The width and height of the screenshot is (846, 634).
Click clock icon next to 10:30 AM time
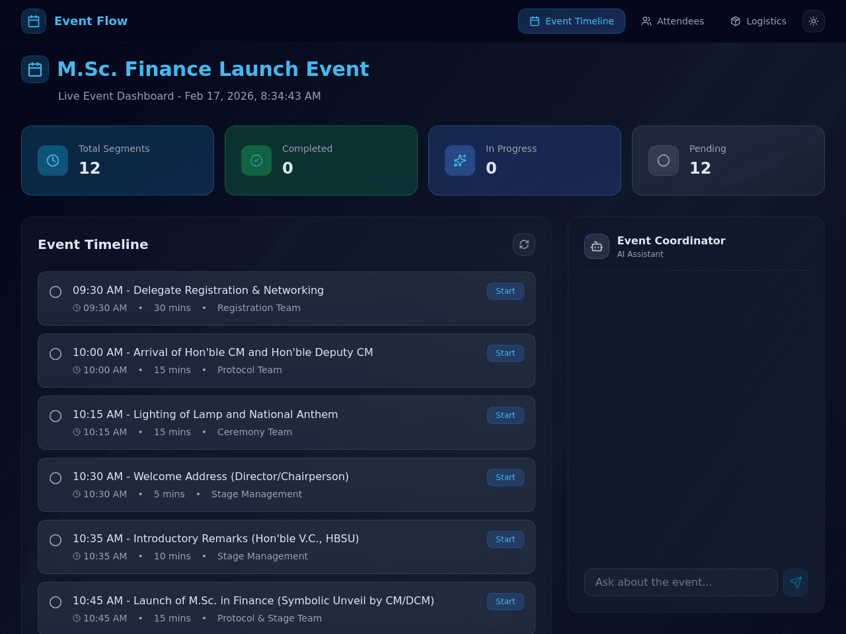tap(77, 494)
